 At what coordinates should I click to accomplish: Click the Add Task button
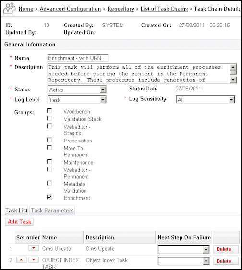point(19,222)
